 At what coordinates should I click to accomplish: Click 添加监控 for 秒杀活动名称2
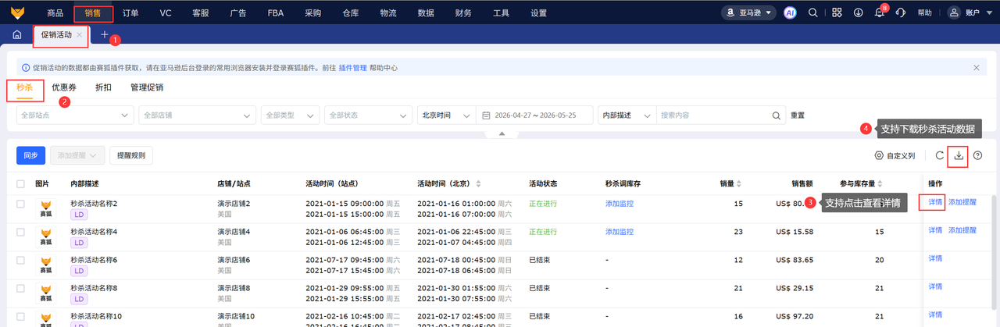click(619, 204)
